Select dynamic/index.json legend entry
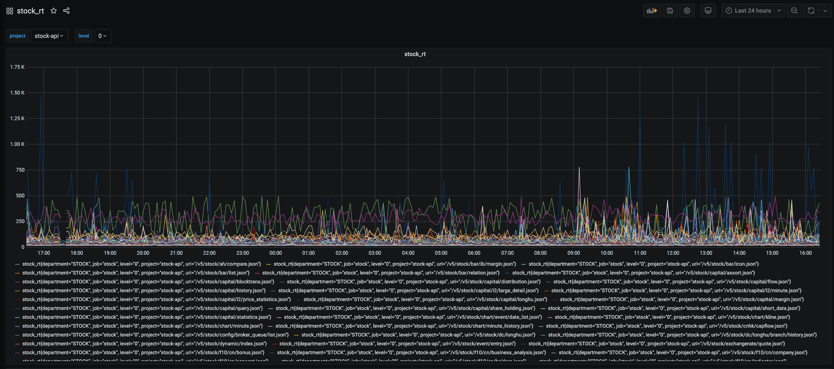Image resolution: width=834 pixels, height=369 pixels. 144,344
